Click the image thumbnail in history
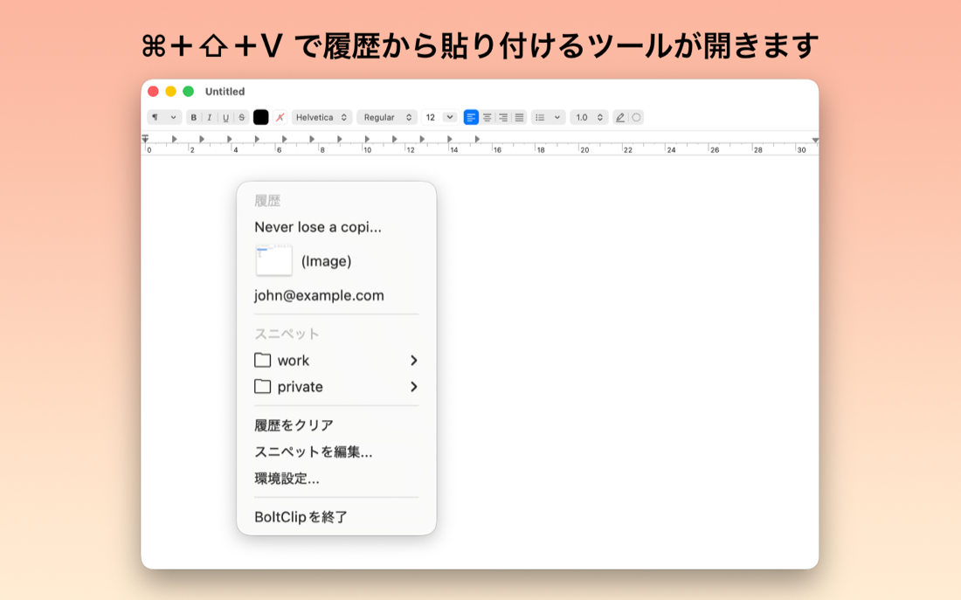The width and height of the screenshot is (961, 600). (x=273, y=260)
